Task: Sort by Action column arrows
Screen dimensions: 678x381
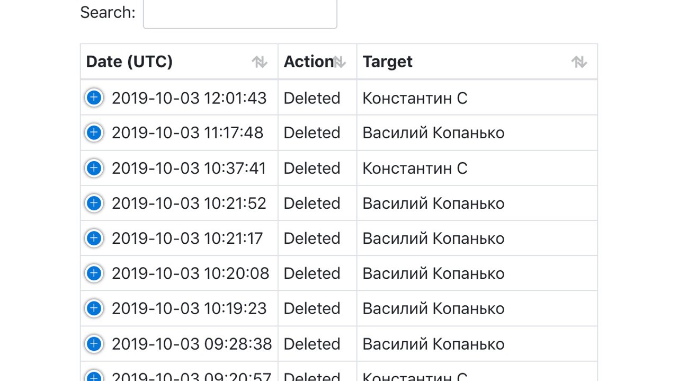Action: [340, 62]
